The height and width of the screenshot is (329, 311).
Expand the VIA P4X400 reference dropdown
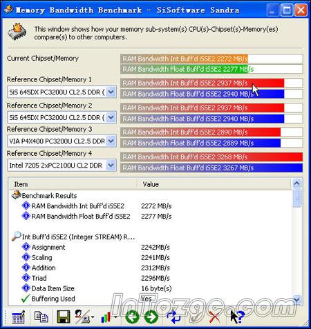tap(111, 141)
